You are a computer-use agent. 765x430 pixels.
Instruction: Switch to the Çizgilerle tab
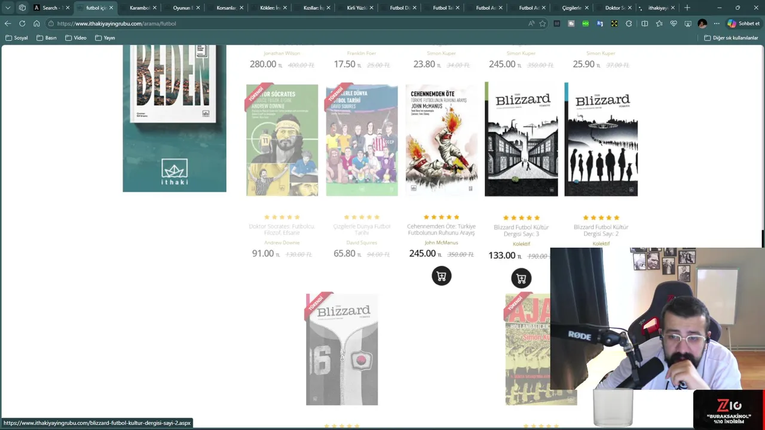tap(571, 8)
